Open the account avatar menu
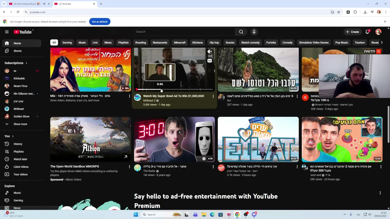 [x=378, y=32]
